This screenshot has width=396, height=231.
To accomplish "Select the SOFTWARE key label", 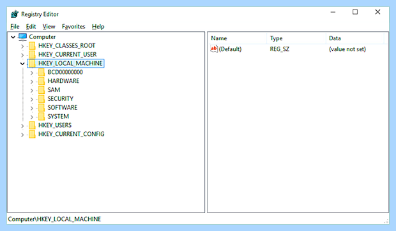I will coord(63,107).
